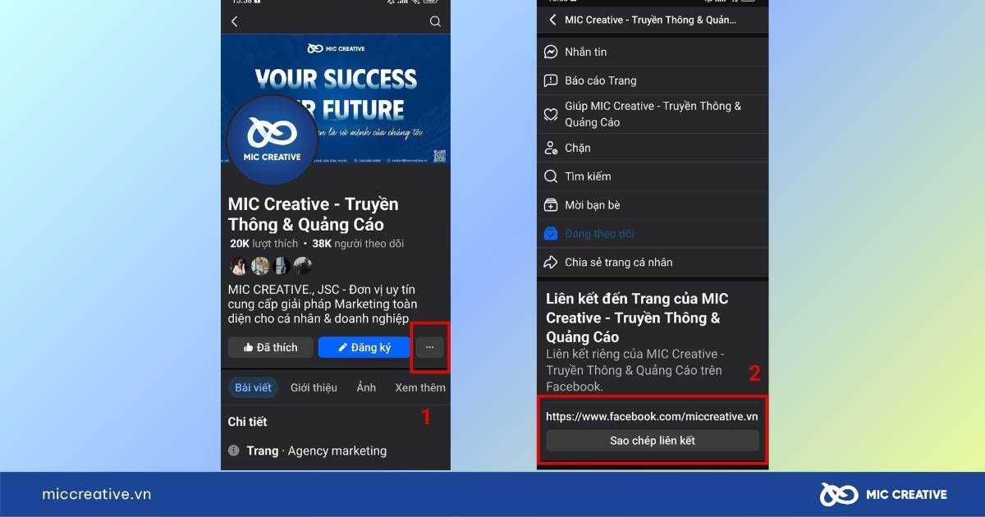Click the info icon beside Trang

tap(234, 451)
